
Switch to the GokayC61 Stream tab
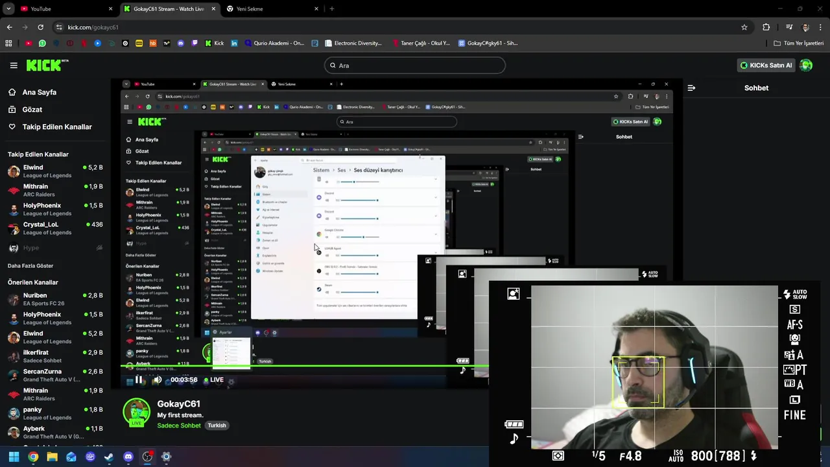click(x=169, y=9)
